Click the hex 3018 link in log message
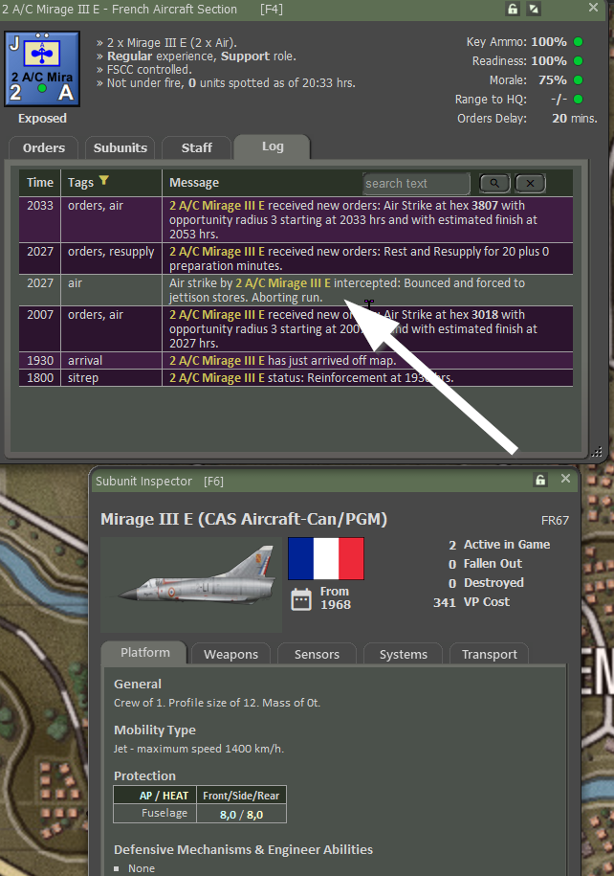The height and width of the screenshot is (876, 614). point(485,315)
